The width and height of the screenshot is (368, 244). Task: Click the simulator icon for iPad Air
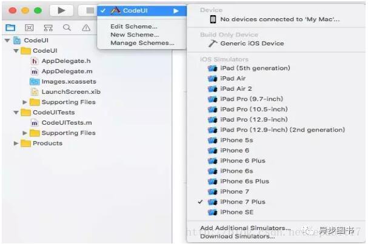point(212,79)
